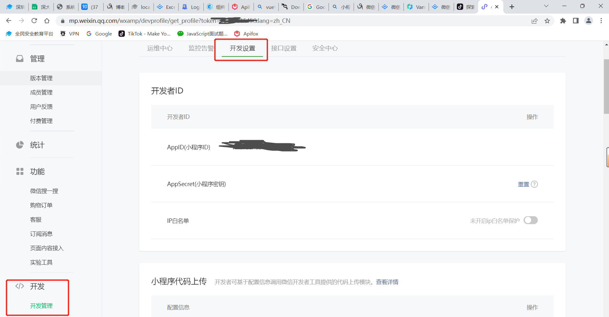The height and width of the screenshot is (317, 609).
Task: Open the TikTok - Make Yo... bookmark
Action: 145,34
